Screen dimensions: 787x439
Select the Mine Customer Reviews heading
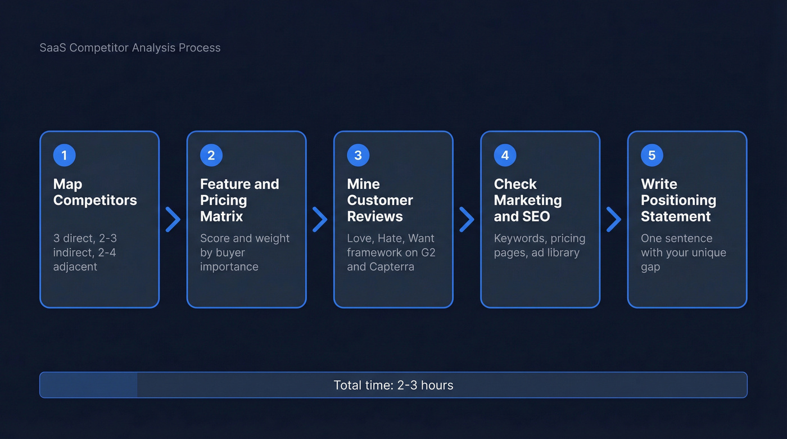(380, 200)
